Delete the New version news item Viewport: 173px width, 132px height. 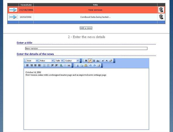pyautogui.click(x=161, y=10)
